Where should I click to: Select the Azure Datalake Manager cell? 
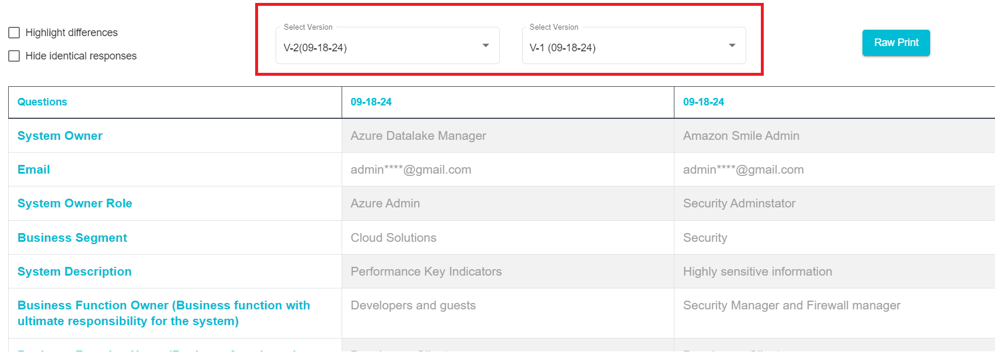click(508, 136)
